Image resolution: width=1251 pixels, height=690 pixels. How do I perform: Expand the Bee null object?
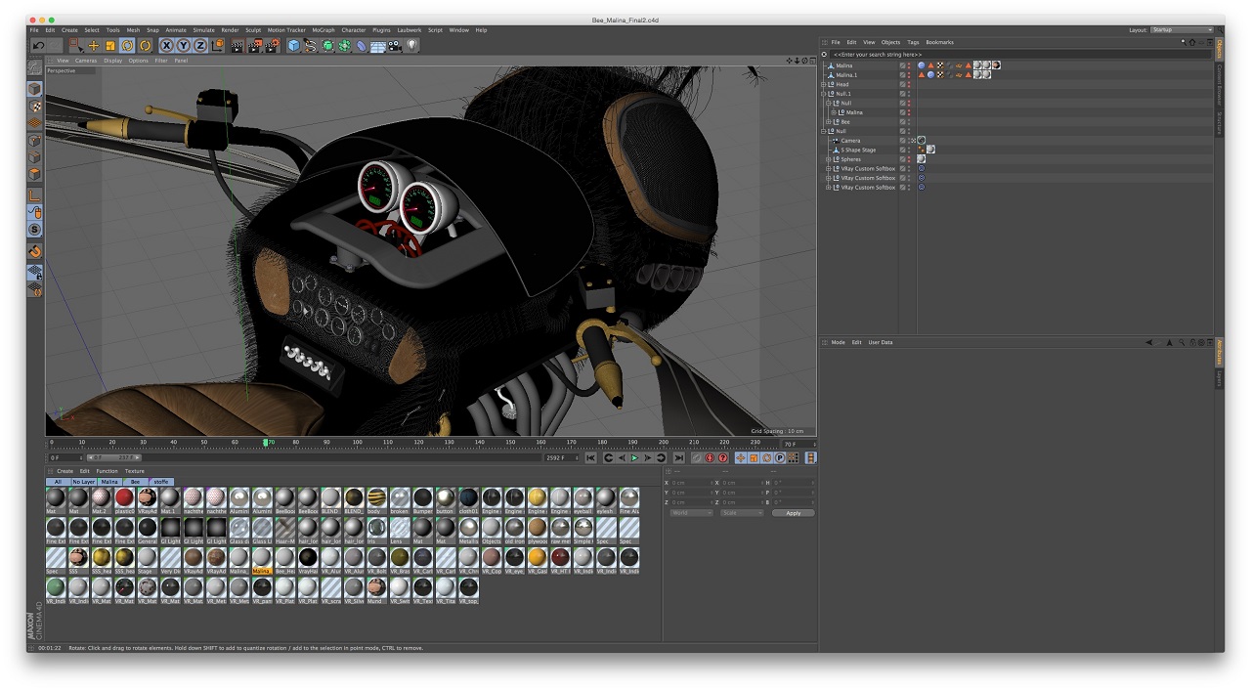pos(829,122)
